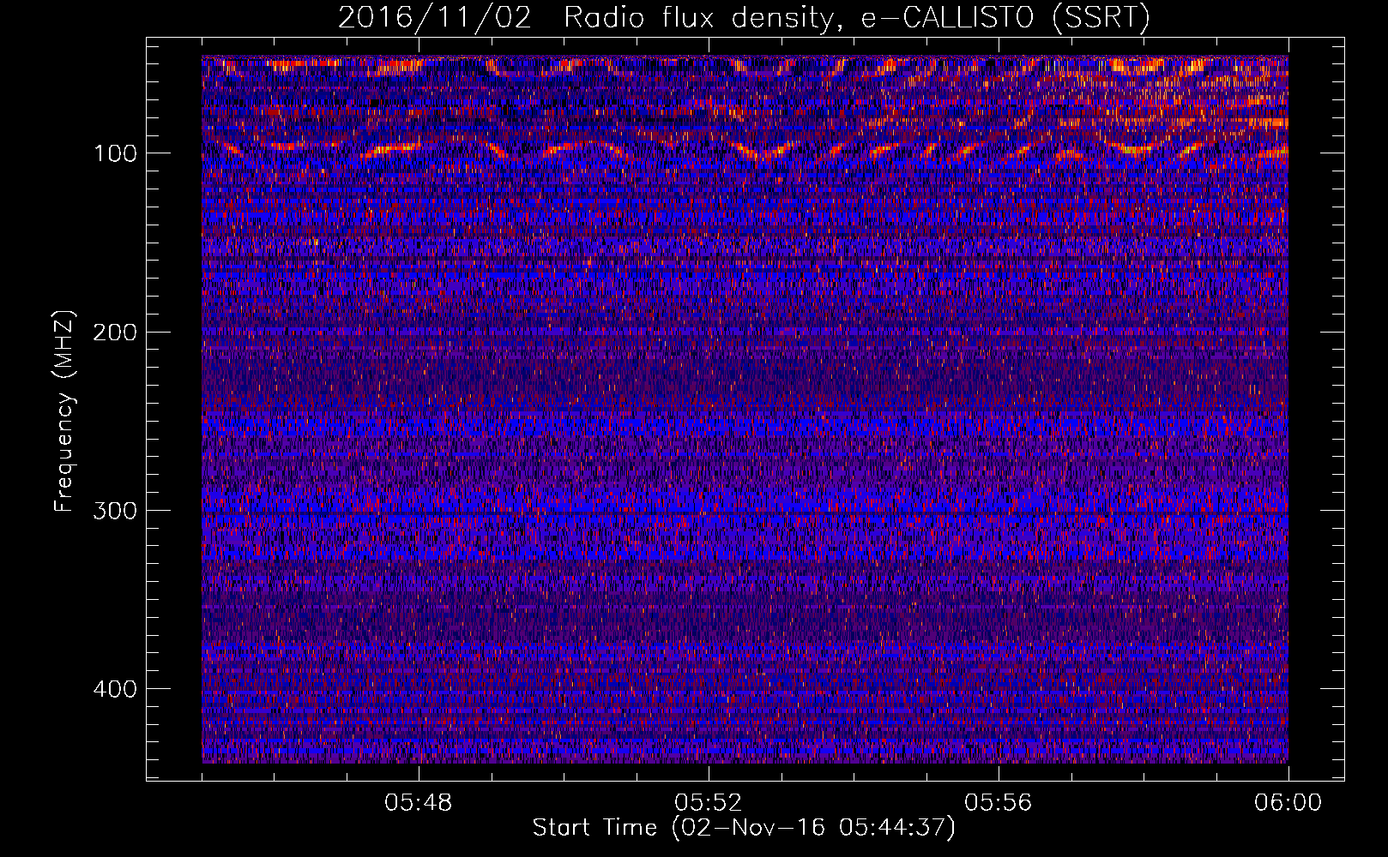Click the 100 frequency tick label

coord(116,153)
